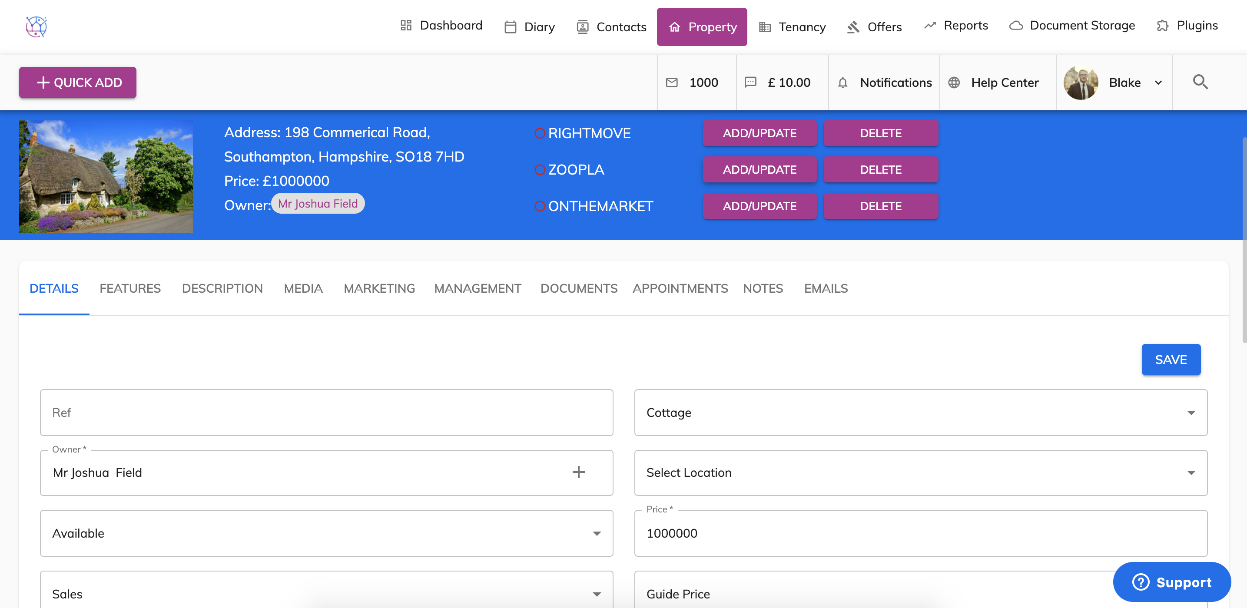Open Offers via the gavel icon
The width and height of the screenshot is (1247, 608).
click(x=853, y=26)
